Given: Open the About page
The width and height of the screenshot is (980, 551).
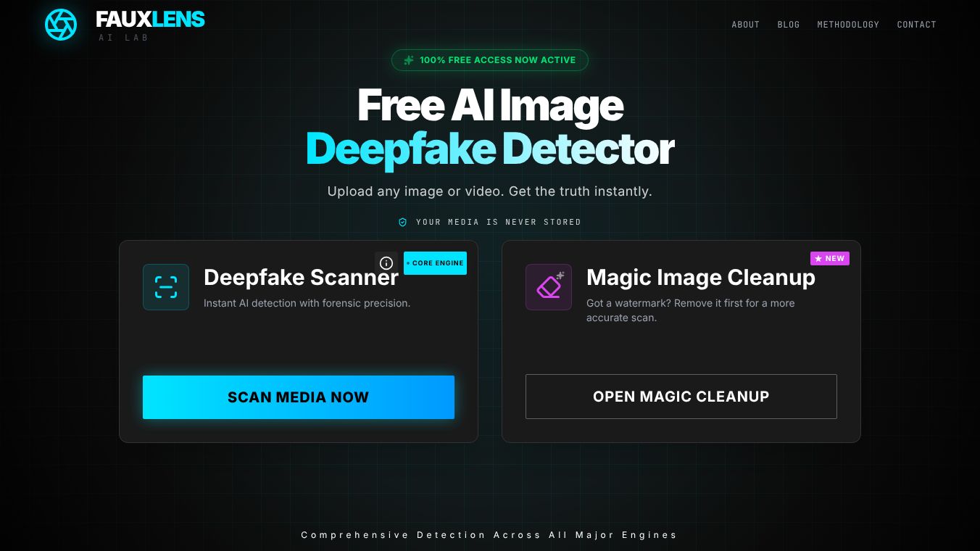Looking at the screenshot, I should (746, 25).
